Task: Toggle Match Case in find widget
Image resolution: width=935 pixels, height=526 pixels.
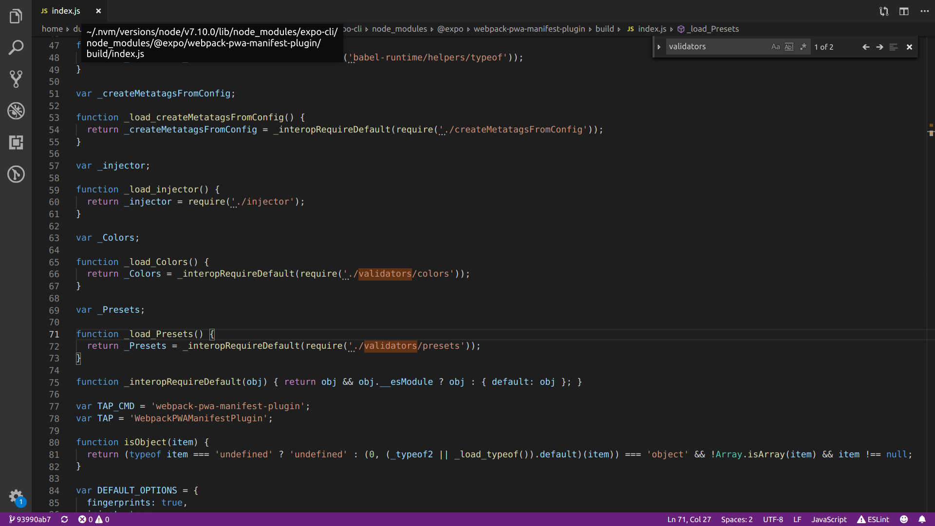Action: point(775,47)
